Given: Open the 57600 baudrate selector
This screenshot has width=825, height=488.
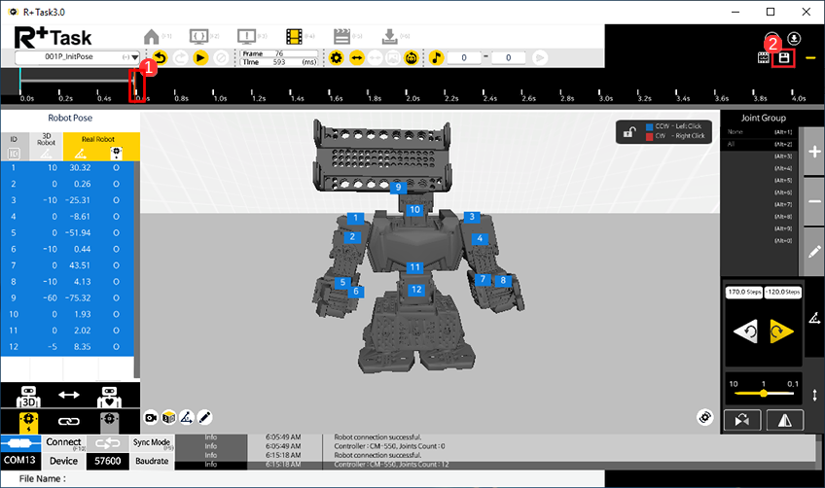Looking at the screenshot, I should (x=107, y=460).
